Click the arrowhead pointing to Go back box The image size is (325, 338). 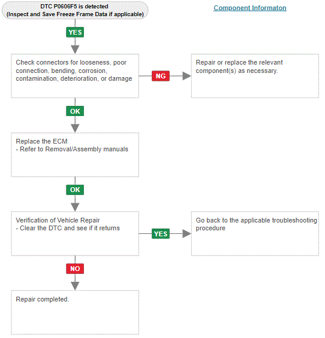186,234
